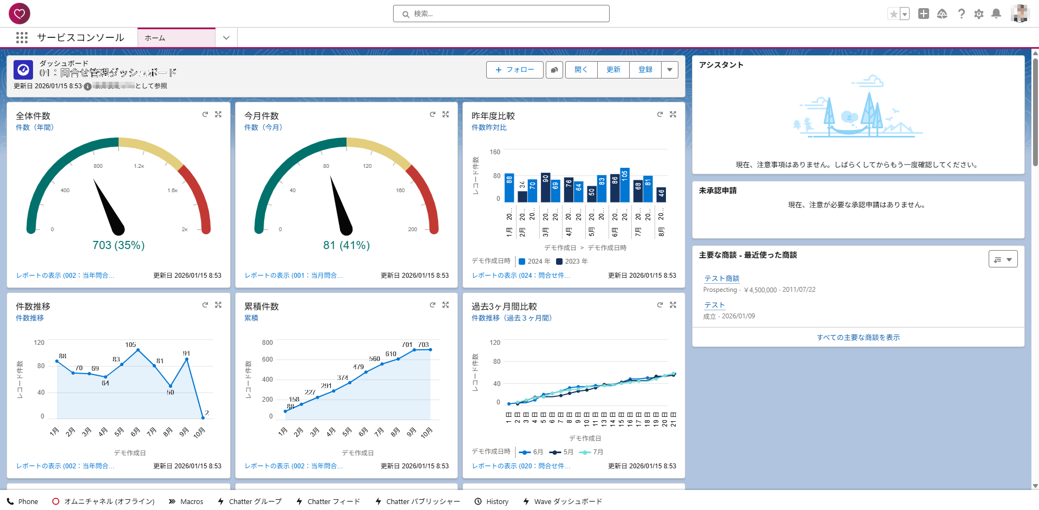Viewport: 1039px width, 510px height.
Task: Click the help question mark icon
Action: click(961, 14)
